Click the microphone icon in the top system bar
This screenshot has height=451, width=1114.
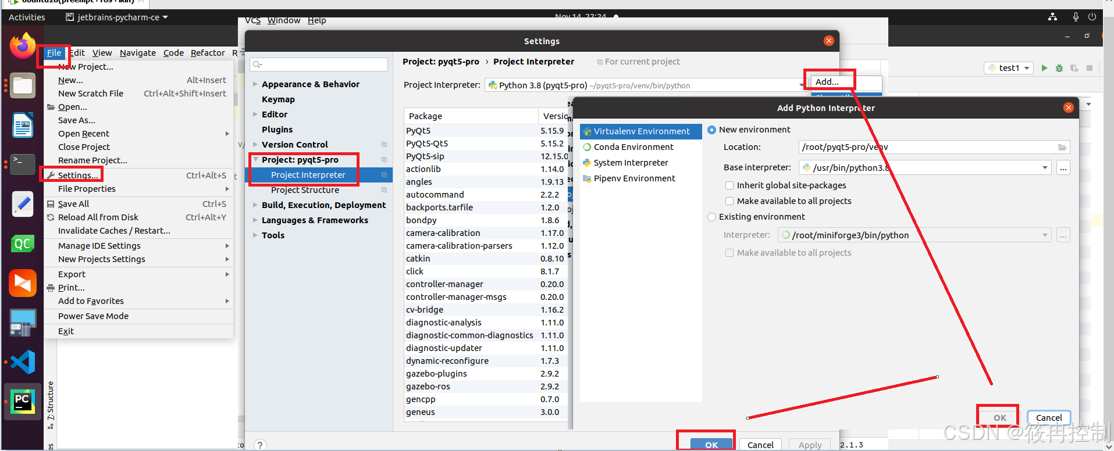coord(1076,17)
